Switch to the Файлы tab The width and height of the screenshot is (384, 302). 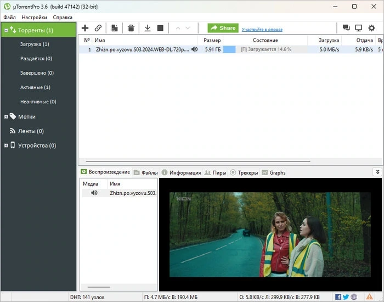point(146,172)
